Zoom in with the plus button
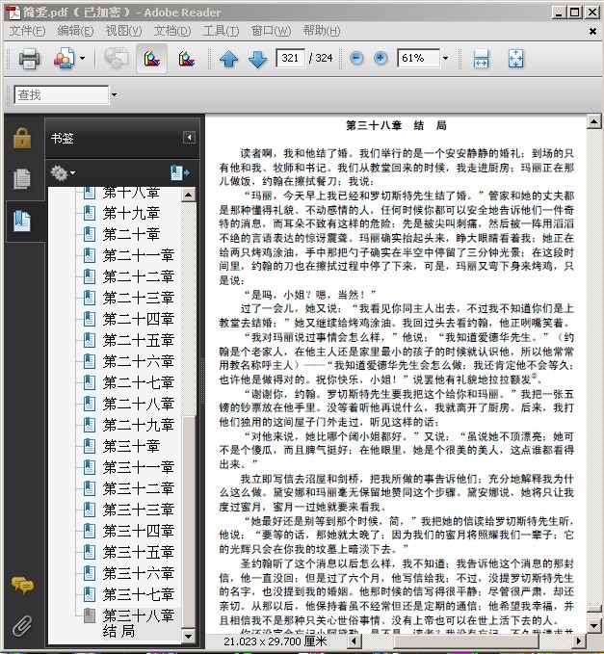This screenshot has width=604, height=654. [381, 58]
